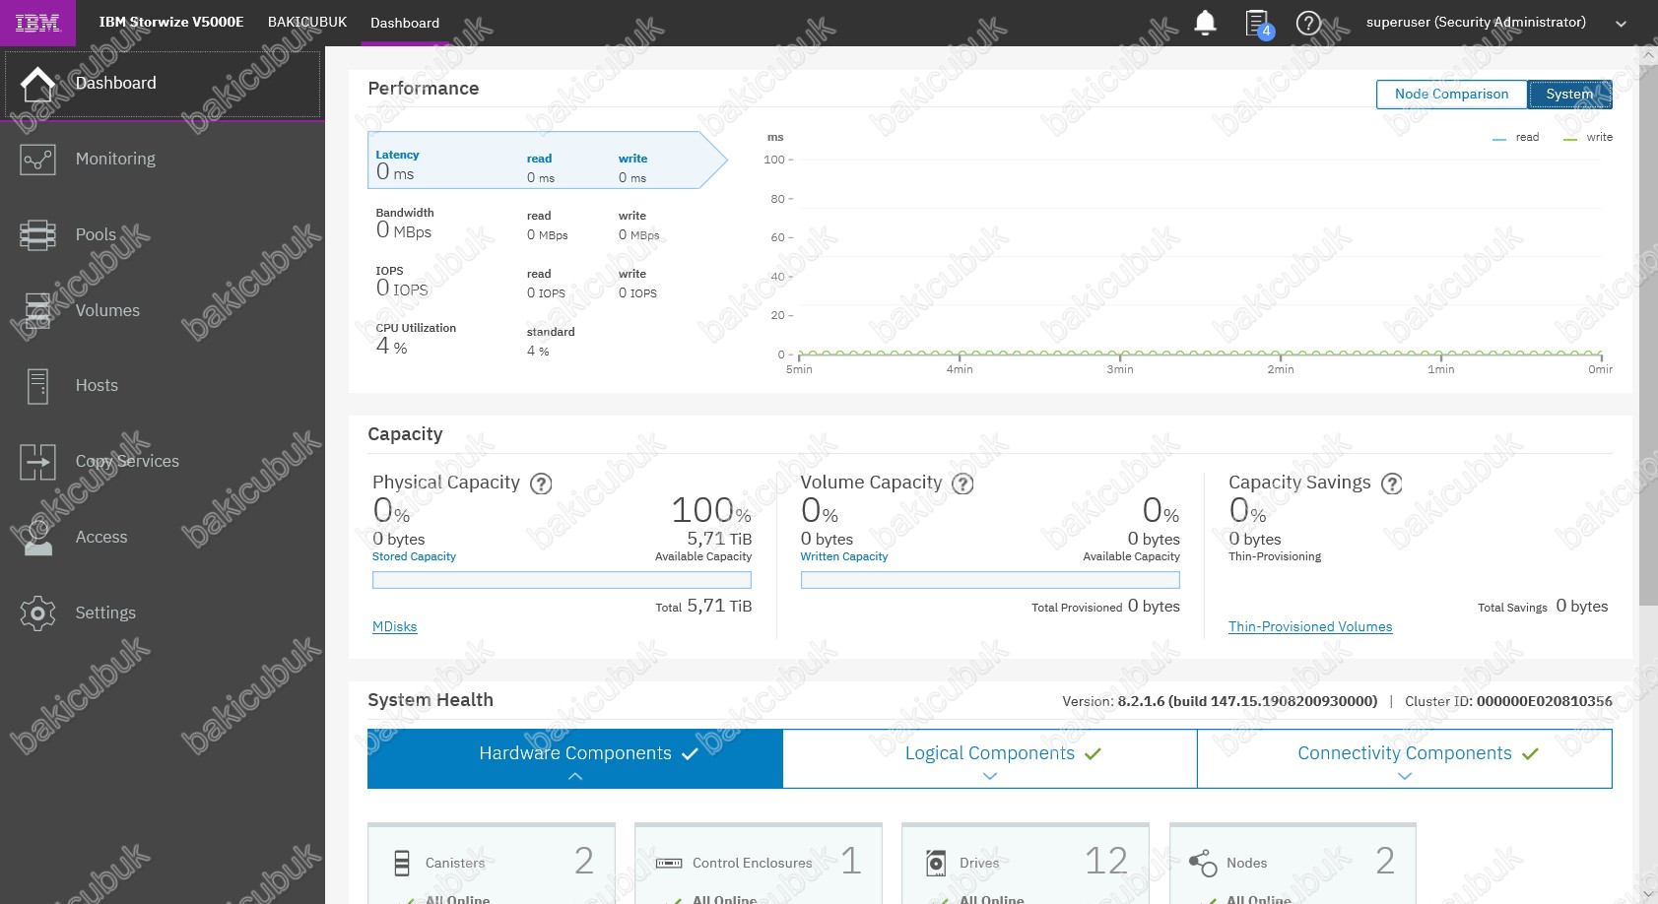
Task: Open the Volumes sidebar icon
Action: [x=37, y=310]
